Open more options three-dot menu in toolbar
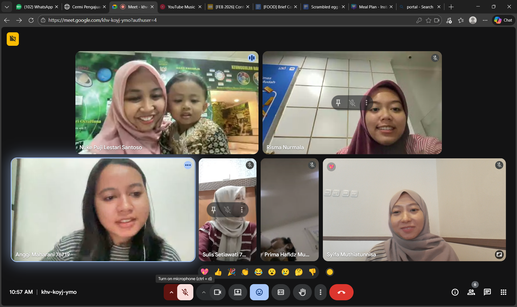 pyautogui.click(x=320, y=292)
